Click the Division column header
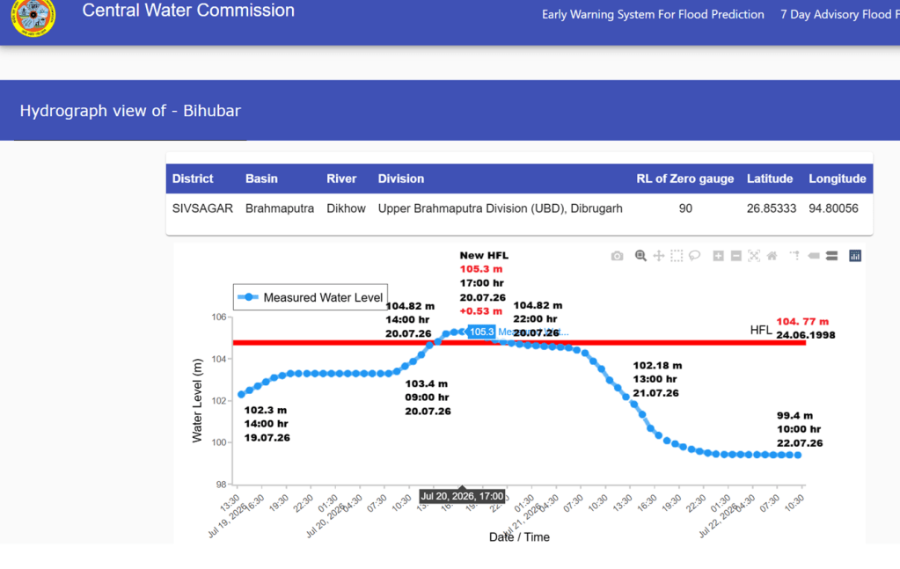 (x=400, y=179)
